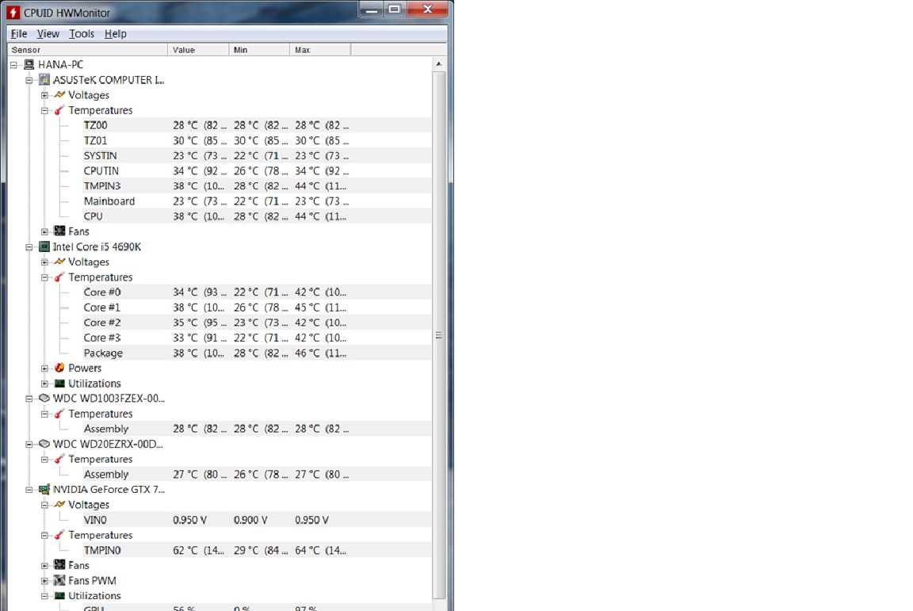The height and width of the screenshot is (611, 913).
Task: Click the HWMonitor title bar app icon
Action: point(13,12)
